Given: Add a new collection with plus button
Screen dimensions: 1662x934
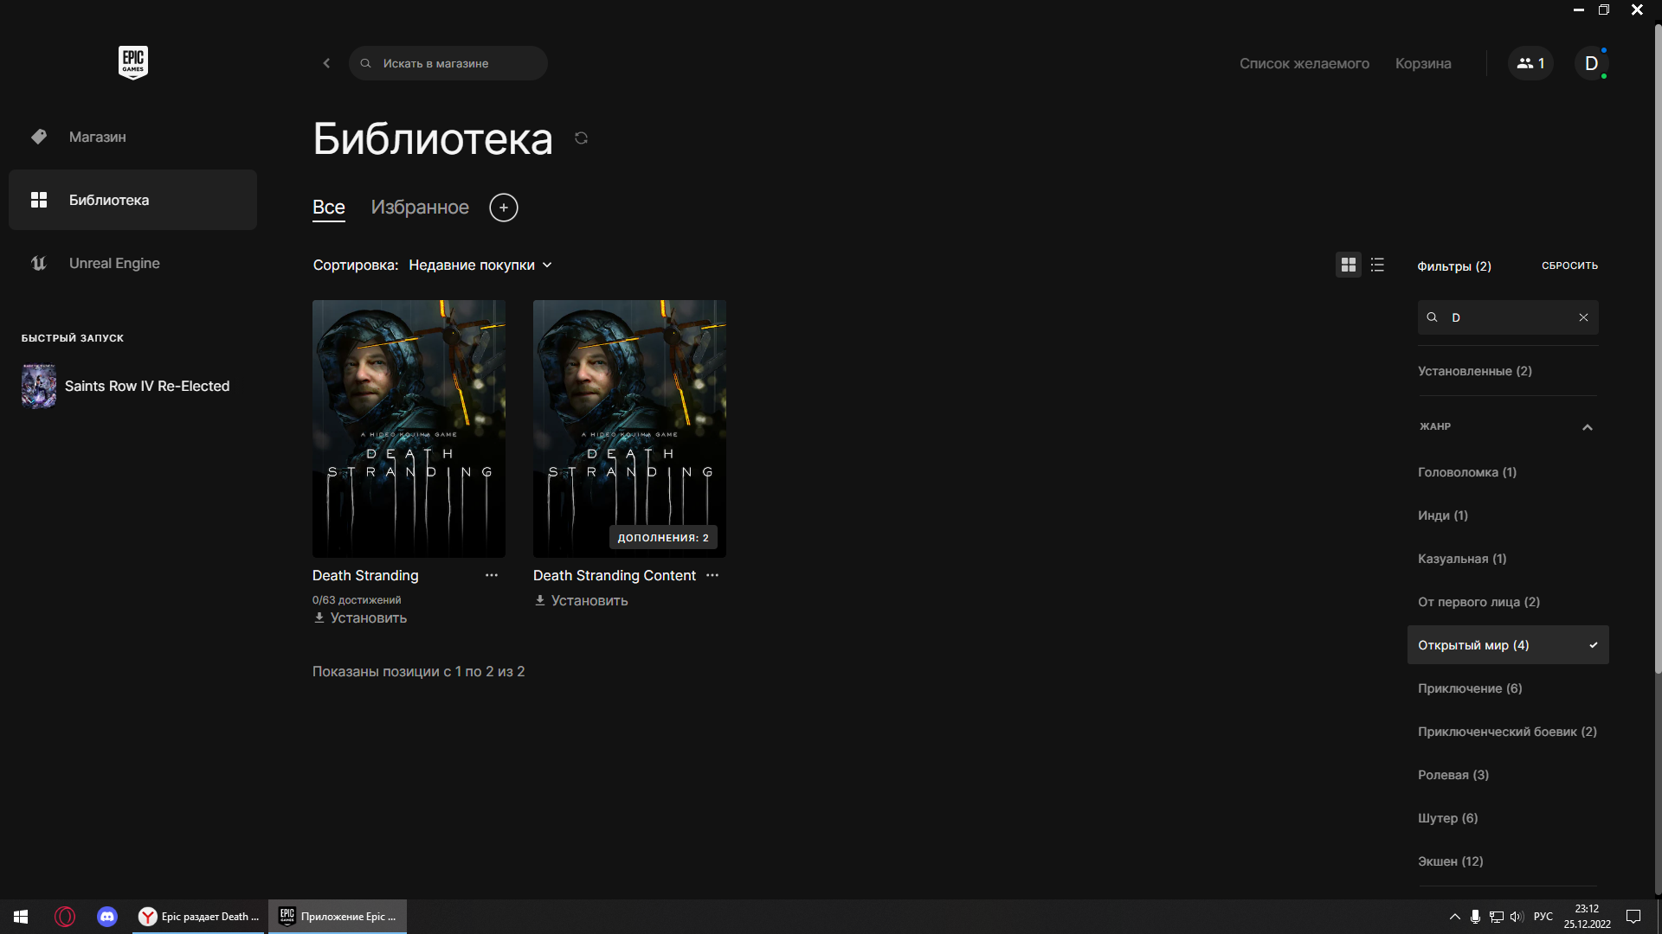Looking at the screenshot, I should (x=504, y=208).
